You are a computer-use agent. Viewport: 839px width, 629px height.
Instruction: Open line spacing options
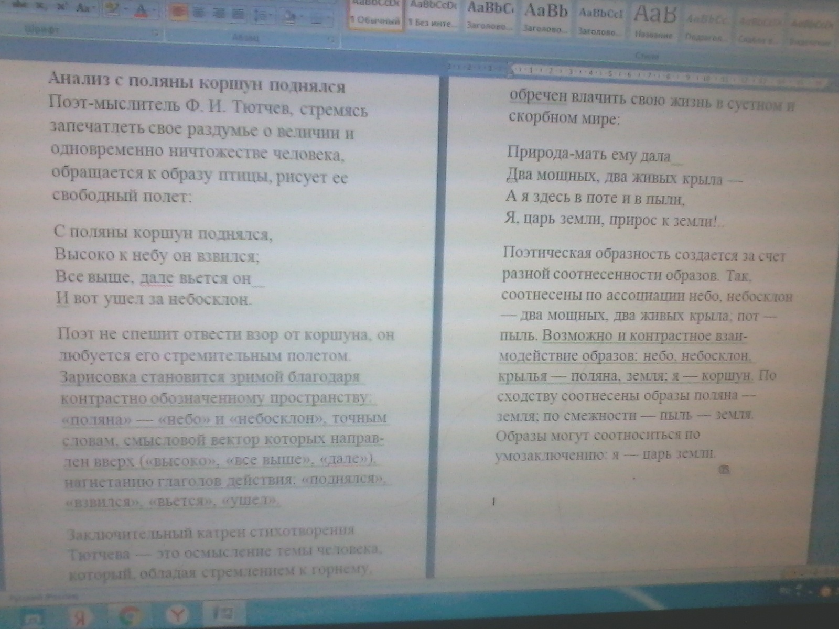click(x=262, y=15)
